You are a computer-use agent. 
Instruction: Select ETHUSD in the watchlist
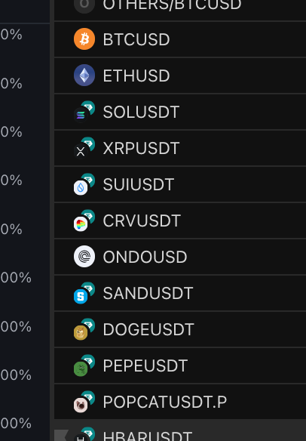click(x=180, y=76)
